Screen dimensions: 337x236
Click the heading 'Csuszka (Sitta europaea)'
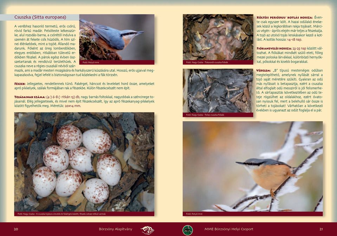click(40, 17)
